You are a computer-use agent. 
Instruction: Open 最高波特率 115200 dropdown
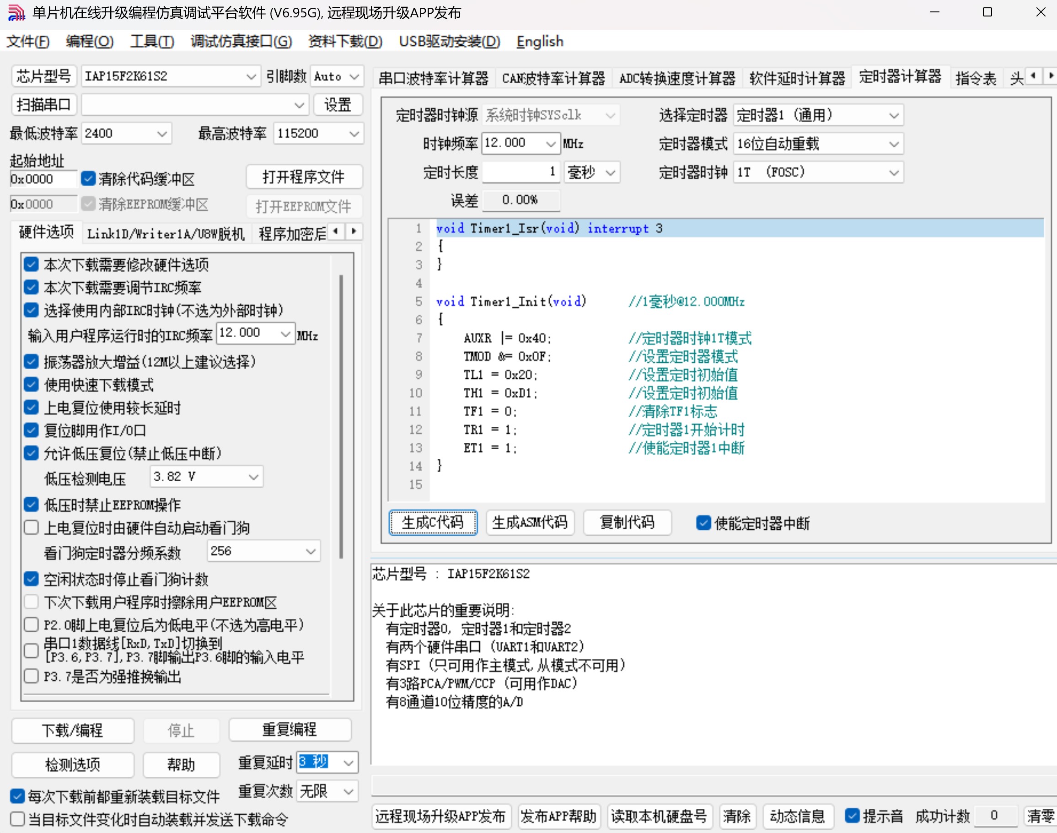pos(318,133)
